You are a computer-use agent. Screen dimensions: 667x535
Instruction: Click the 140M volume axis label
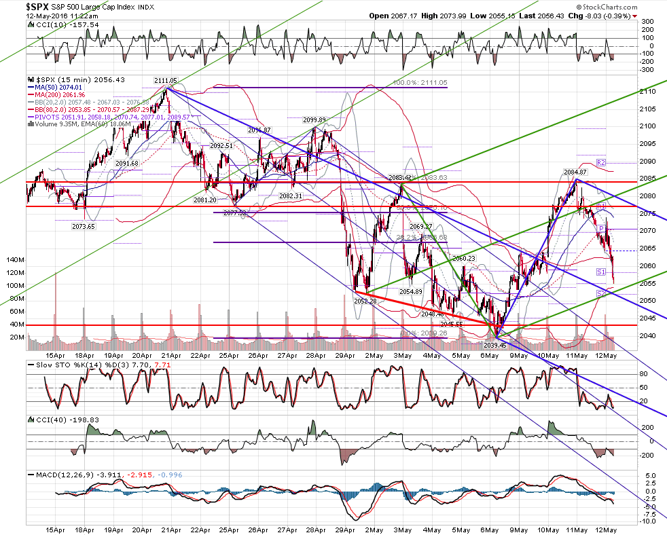coord(16,259)
